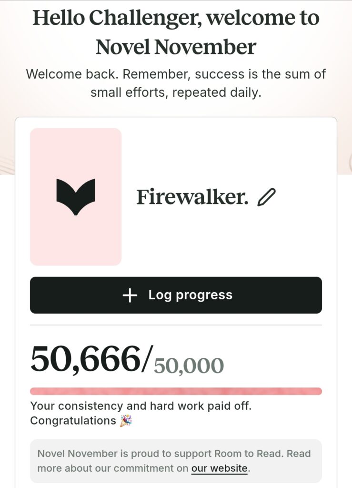
Task: Select the pink project cover's top edge
Action: (76, 130)
